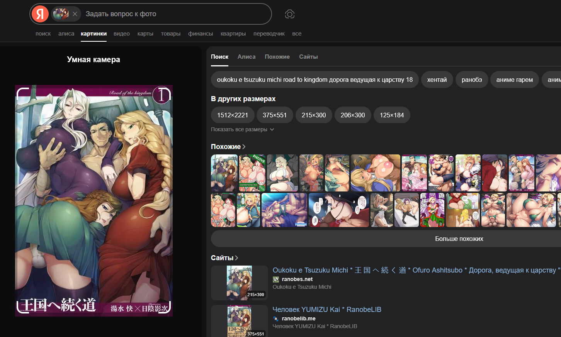Go to 'поиск' service in top navigation

pyautogui.click(x=43, y=34)
